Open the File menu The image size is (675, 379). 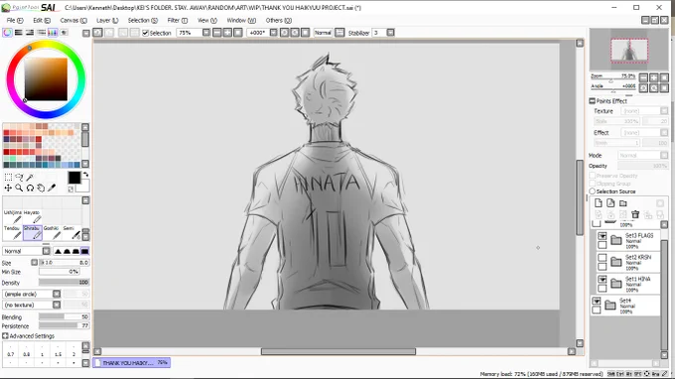pyautogui.click(x=15, y=20)
